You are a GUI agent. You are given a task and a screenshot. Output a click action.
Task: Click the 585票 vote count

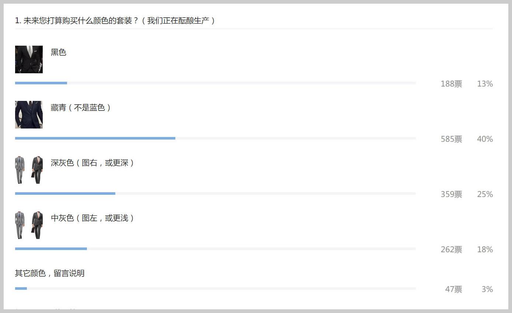click(451, 139)
